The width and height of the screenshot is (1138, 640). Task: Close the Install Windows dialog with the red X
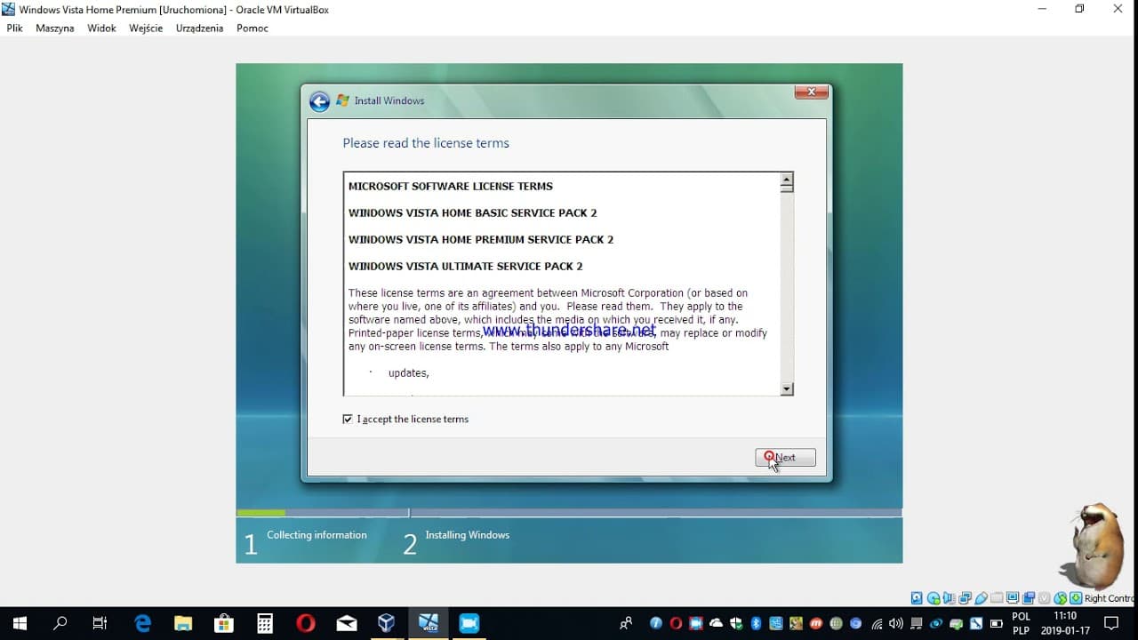(811, 92)
